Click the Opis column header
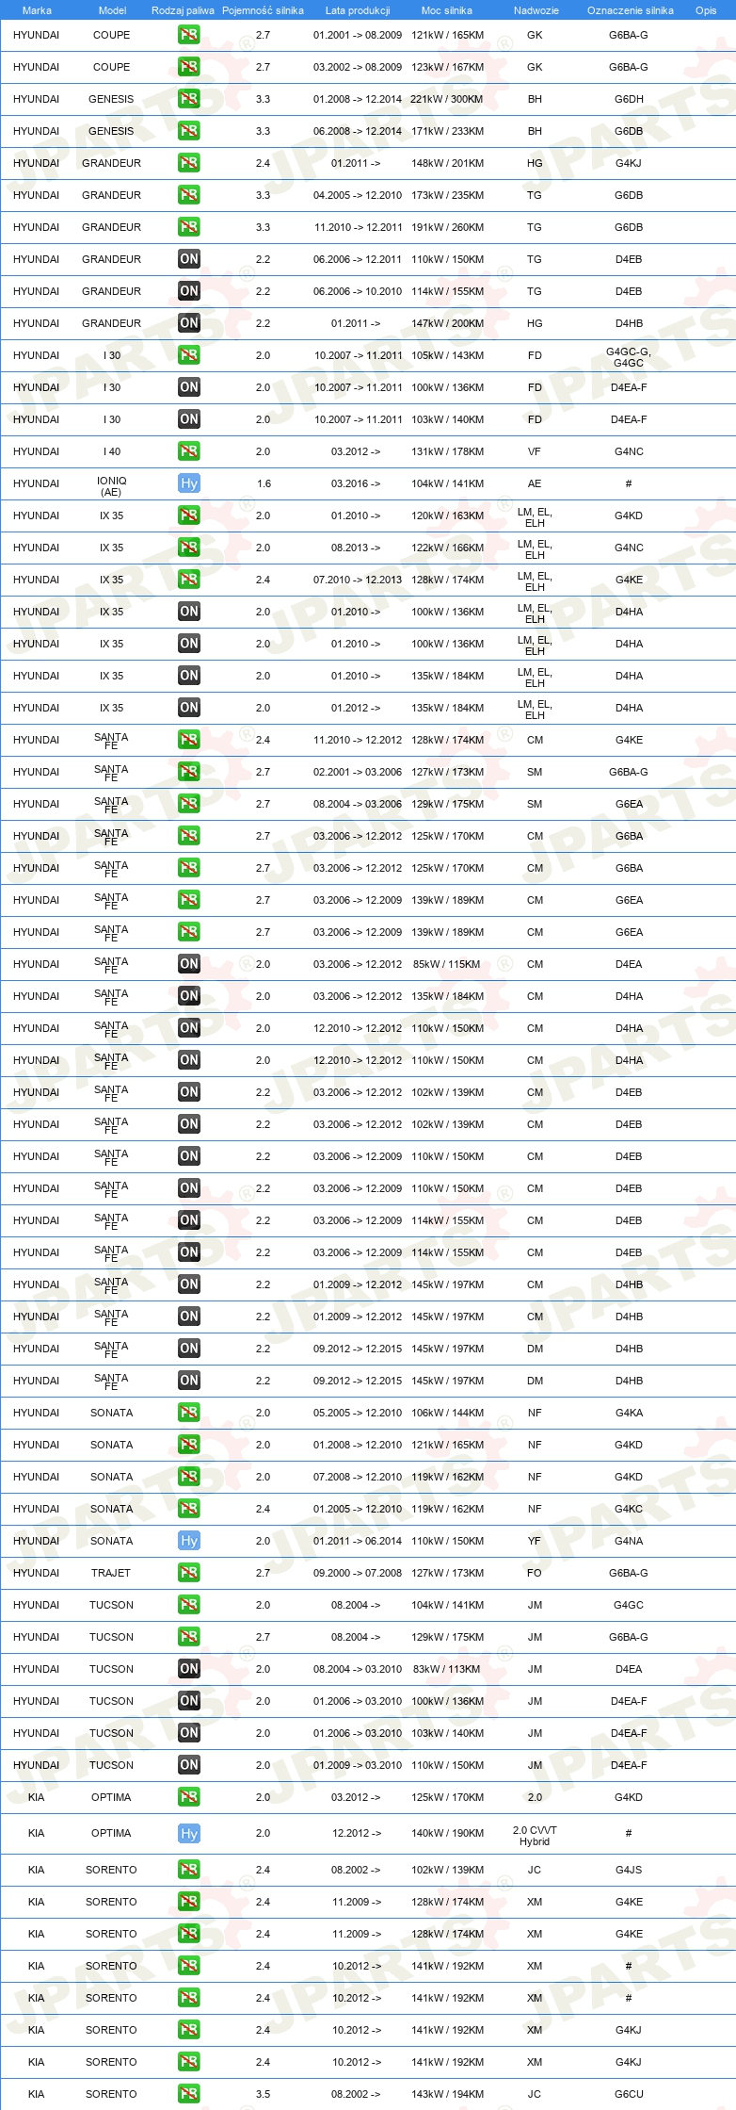Screen dimensions: 736x2110 tap(706, 10)
